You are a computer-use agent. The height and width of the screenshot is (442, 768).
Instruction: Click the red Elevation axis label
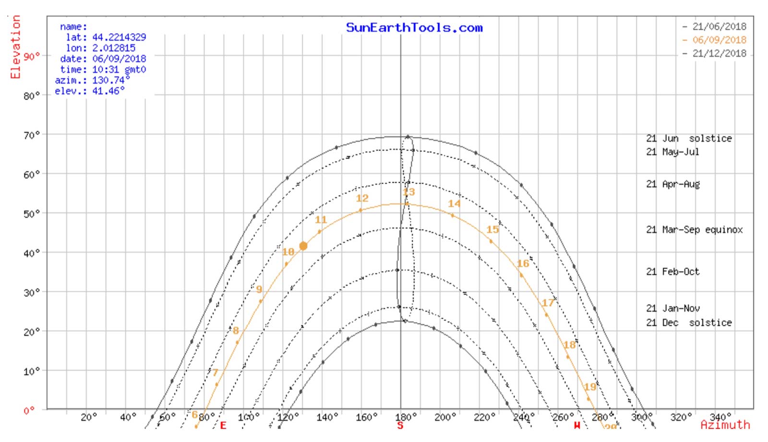pyautogui.click(x=15, y=47)
